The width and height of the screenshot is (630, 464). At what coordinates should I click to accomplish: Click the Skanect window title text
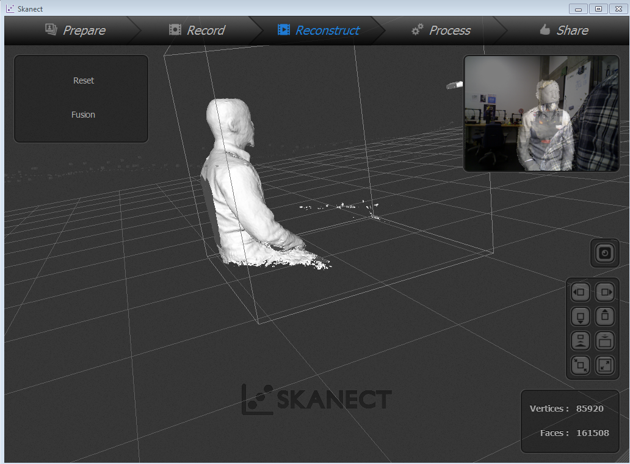[30, 9]
